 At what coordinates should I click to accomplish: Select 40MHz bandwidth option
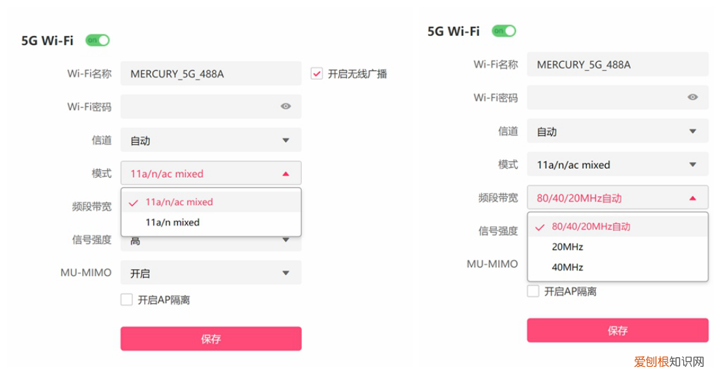click(567, 267)
